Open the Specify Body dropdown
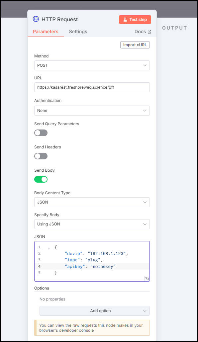The height and width of the screenshot is (342, 198). [x=92, y=224]
